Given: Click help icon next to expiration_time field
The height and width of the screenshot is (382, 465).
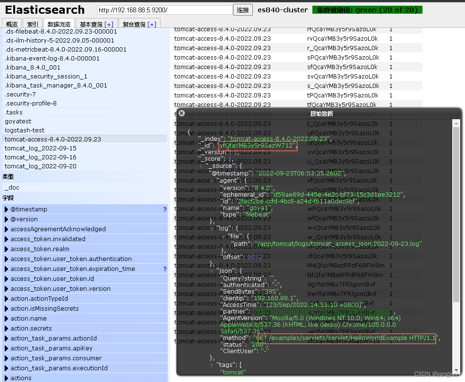Looking at the screenshot, I should (164, 269).
